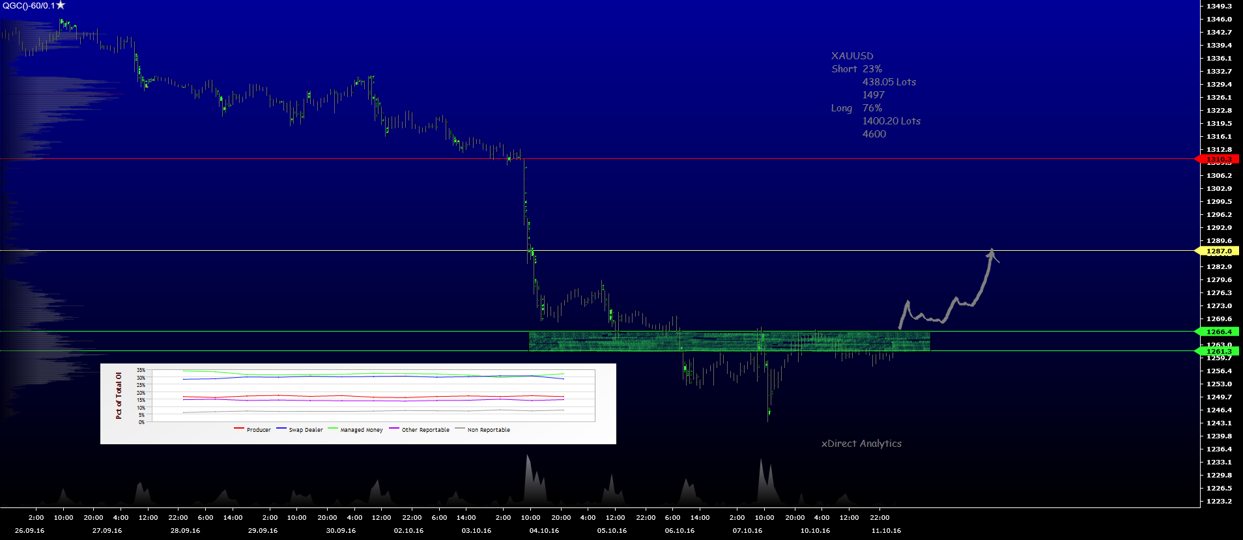Click the 1349.3 top price scale label
The image size is (1243, 540).
pyautogui.click(x=1219, y=6)
